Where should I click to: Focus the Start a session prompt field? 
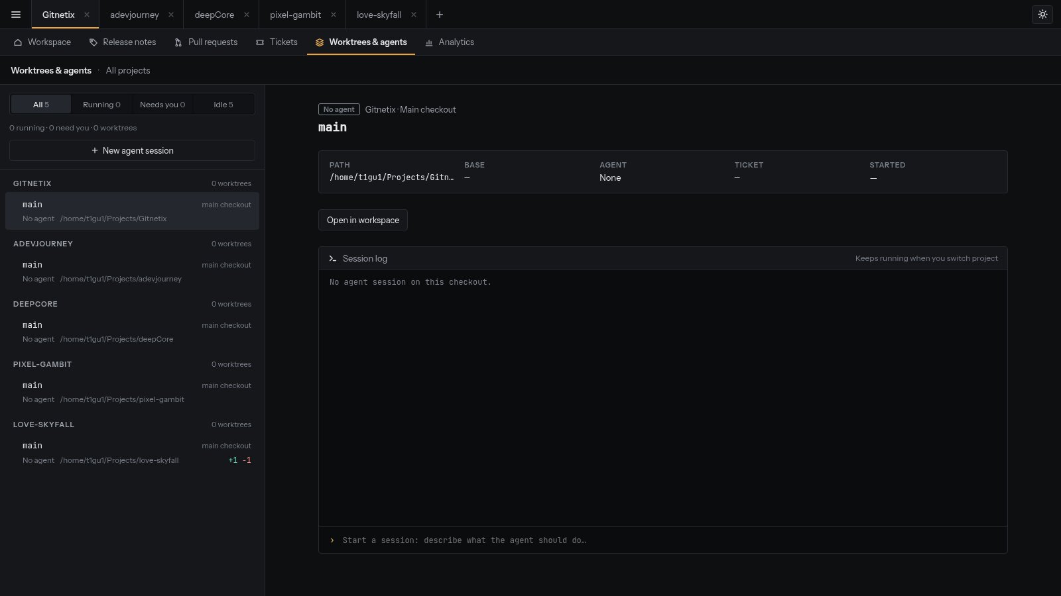663,540
